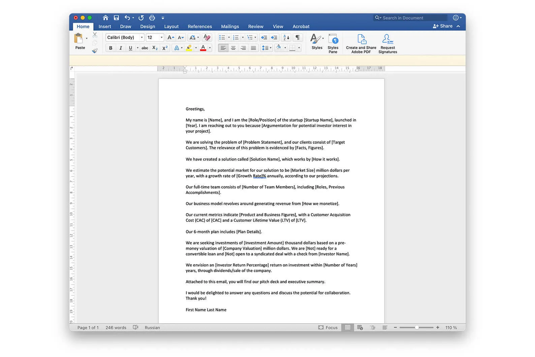Image resolution: width=535 pixels, height=357 pixels.
Task: Open the Review tab
Action: (x=256, y=27)
